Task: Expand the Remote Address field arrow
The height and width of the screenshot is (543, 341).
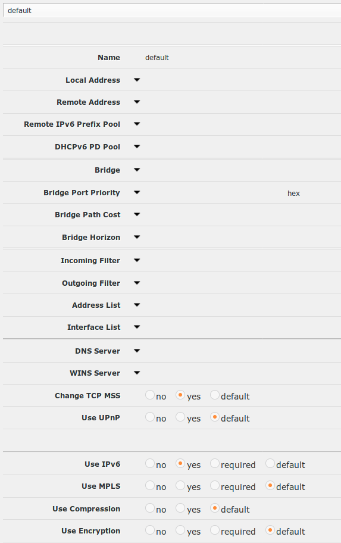Action: pos(137,102)
